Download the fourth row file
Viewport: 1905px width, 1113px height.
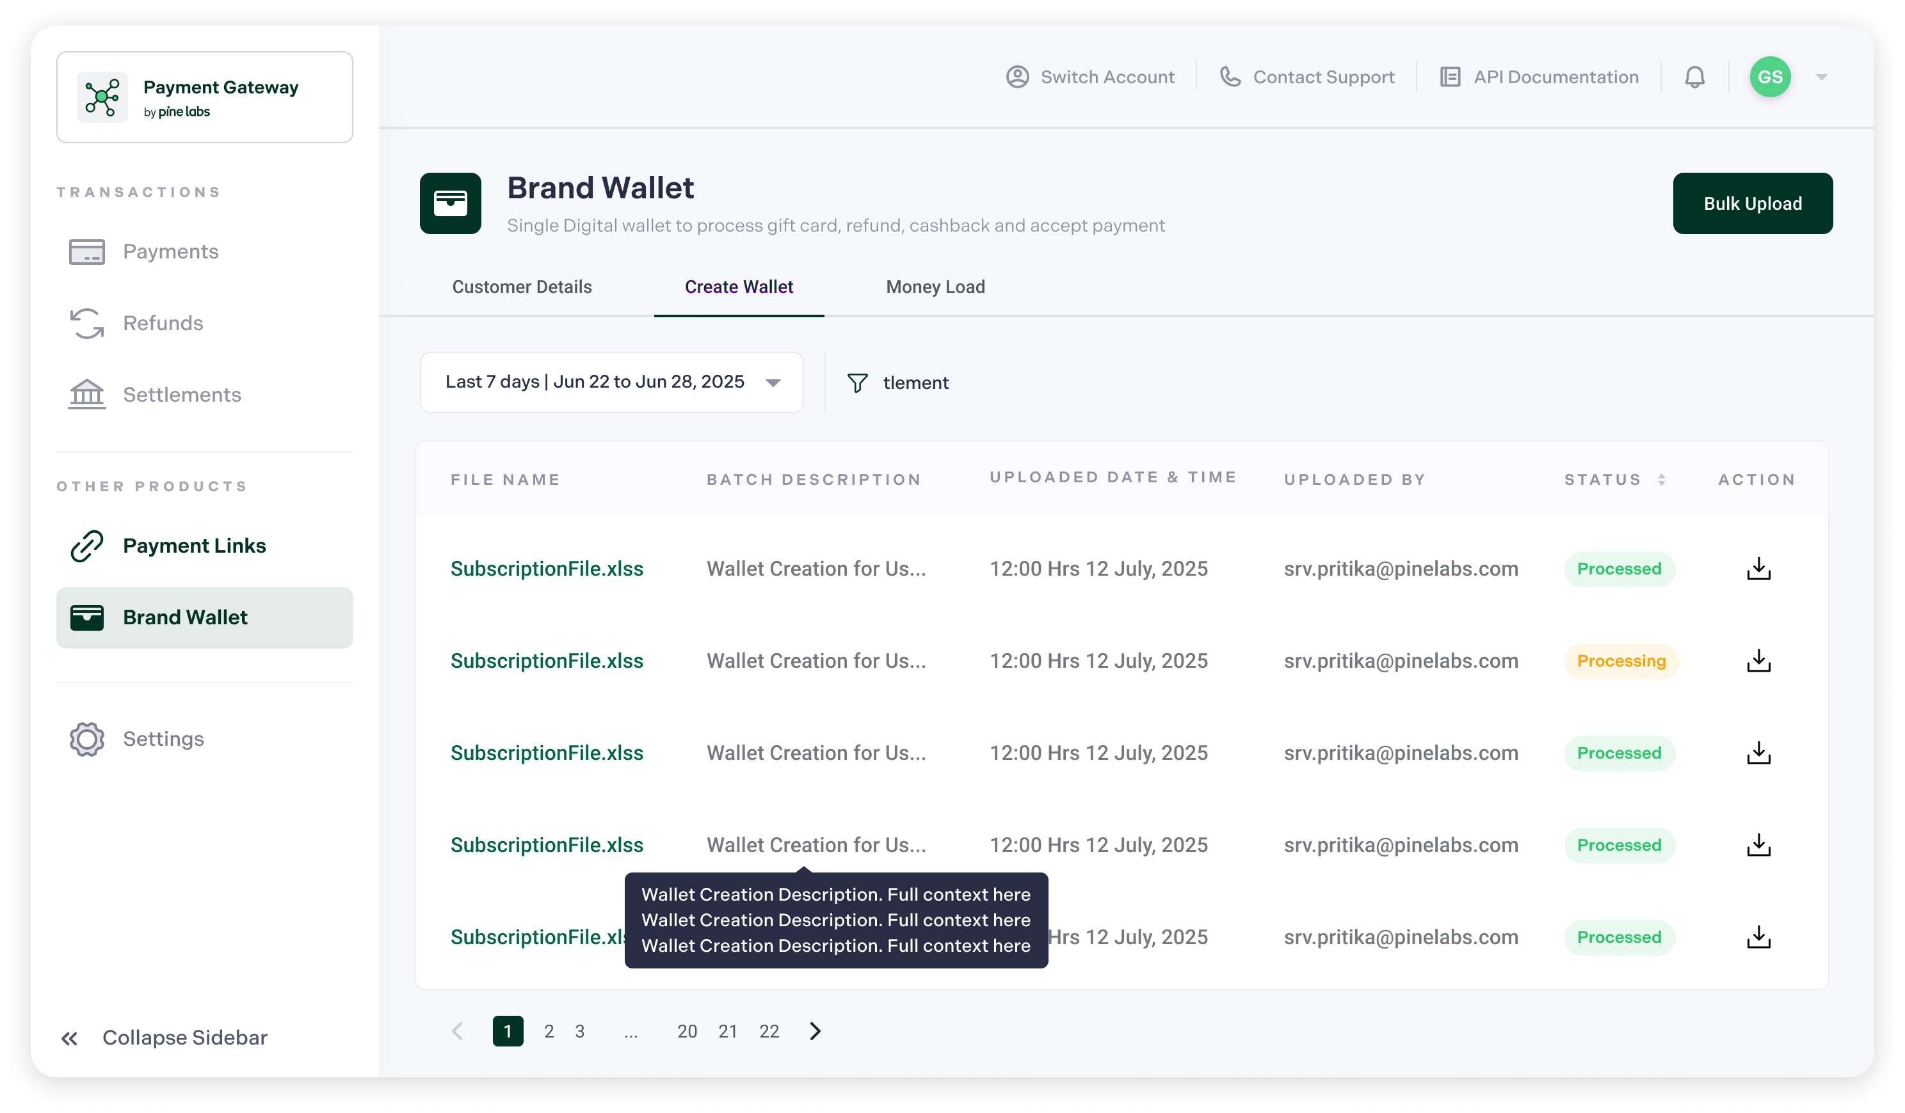click(x=1758, y=846)
